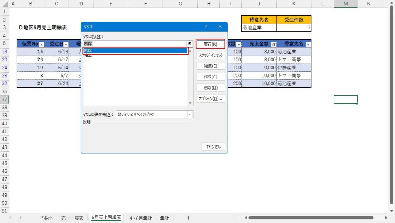Open the 伝票No filter dropdown
Viewport: 395px width, 223px height.
click(x=41, y=44)
